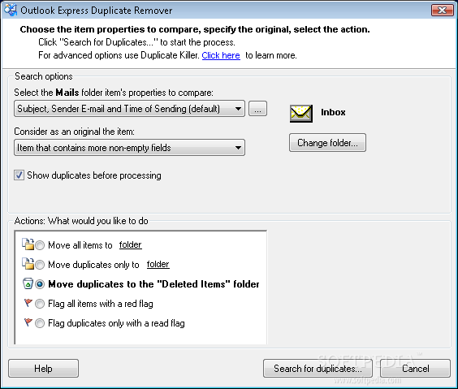The height and width of the screenshot is (389, 458).
Task: Click the red flag icon for all items
Action: click(28, 303)
